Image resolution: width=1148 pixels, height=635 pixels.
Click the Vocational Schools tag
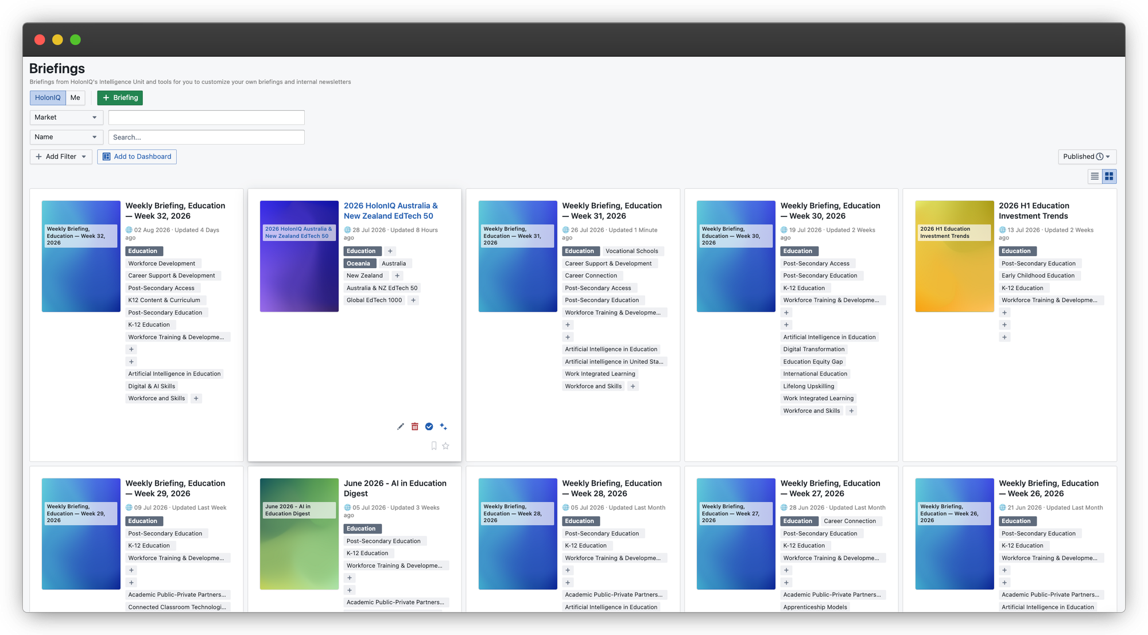[x=632, y=251]
